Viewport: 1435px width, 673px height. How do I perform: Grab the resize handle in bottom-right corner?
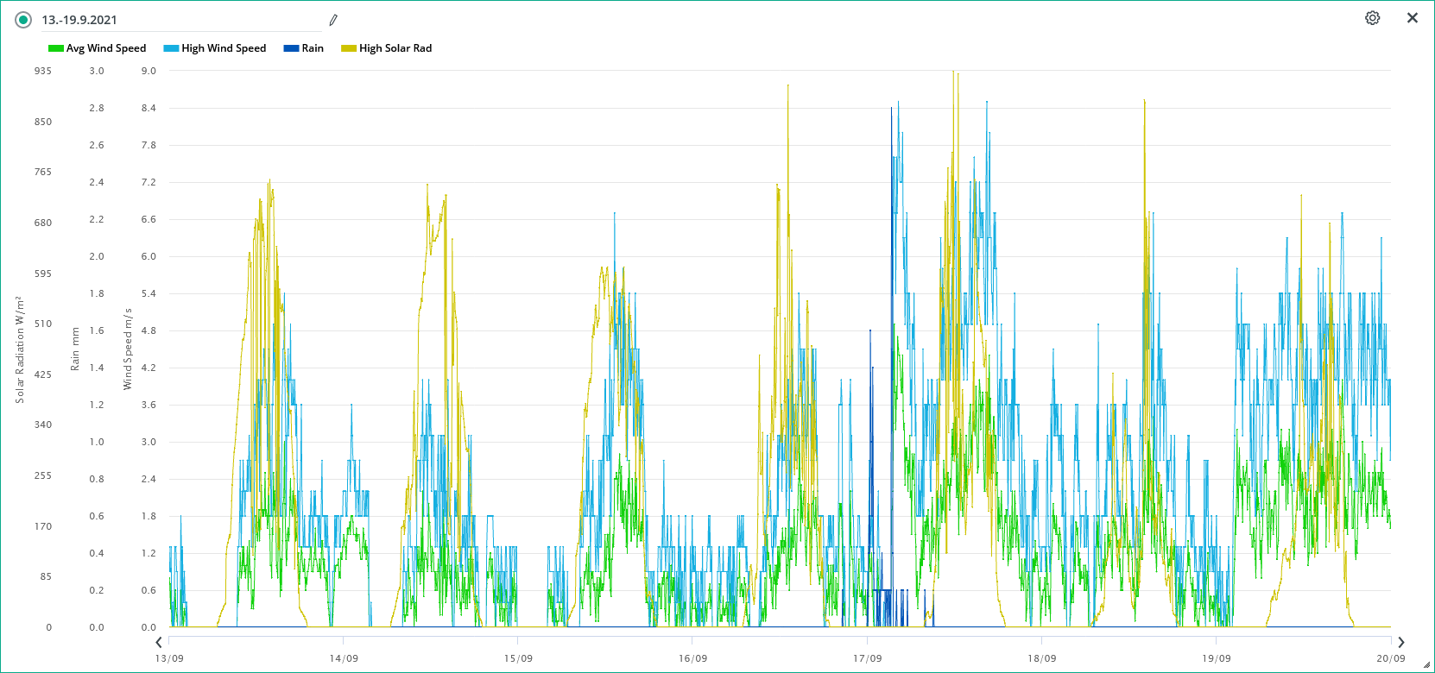click(x=1426, y=665)
